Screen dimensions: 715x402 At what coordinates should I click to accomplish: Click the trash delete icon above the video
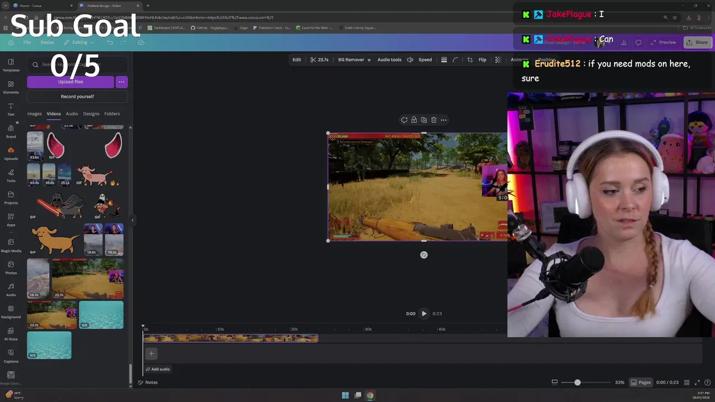point(433,120)
